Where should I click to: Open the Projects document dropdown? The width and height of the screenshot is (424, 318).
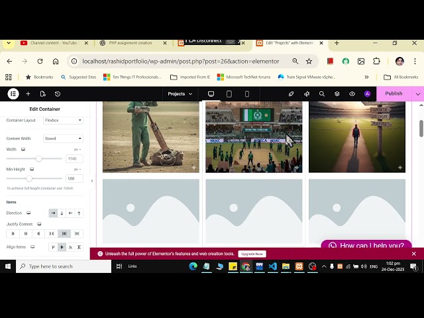click(180, 94)
